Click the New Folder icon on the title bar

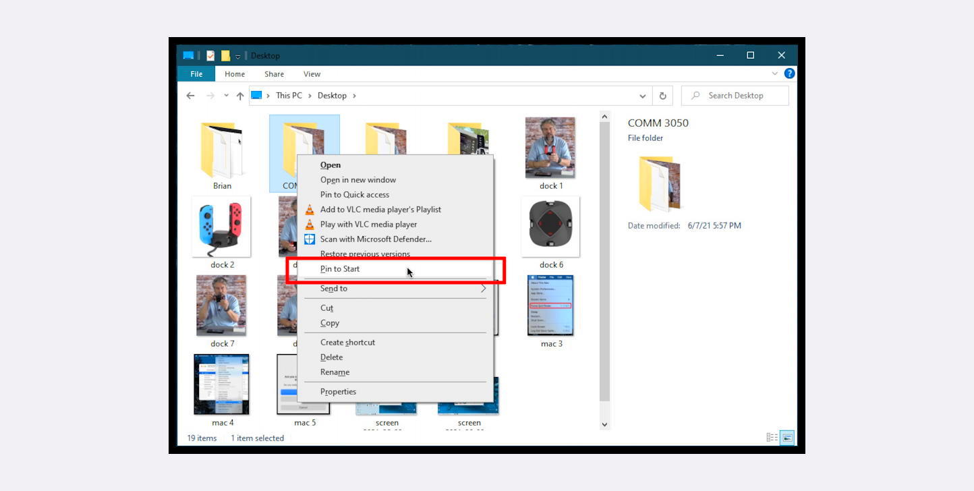(x=225, y=55)
